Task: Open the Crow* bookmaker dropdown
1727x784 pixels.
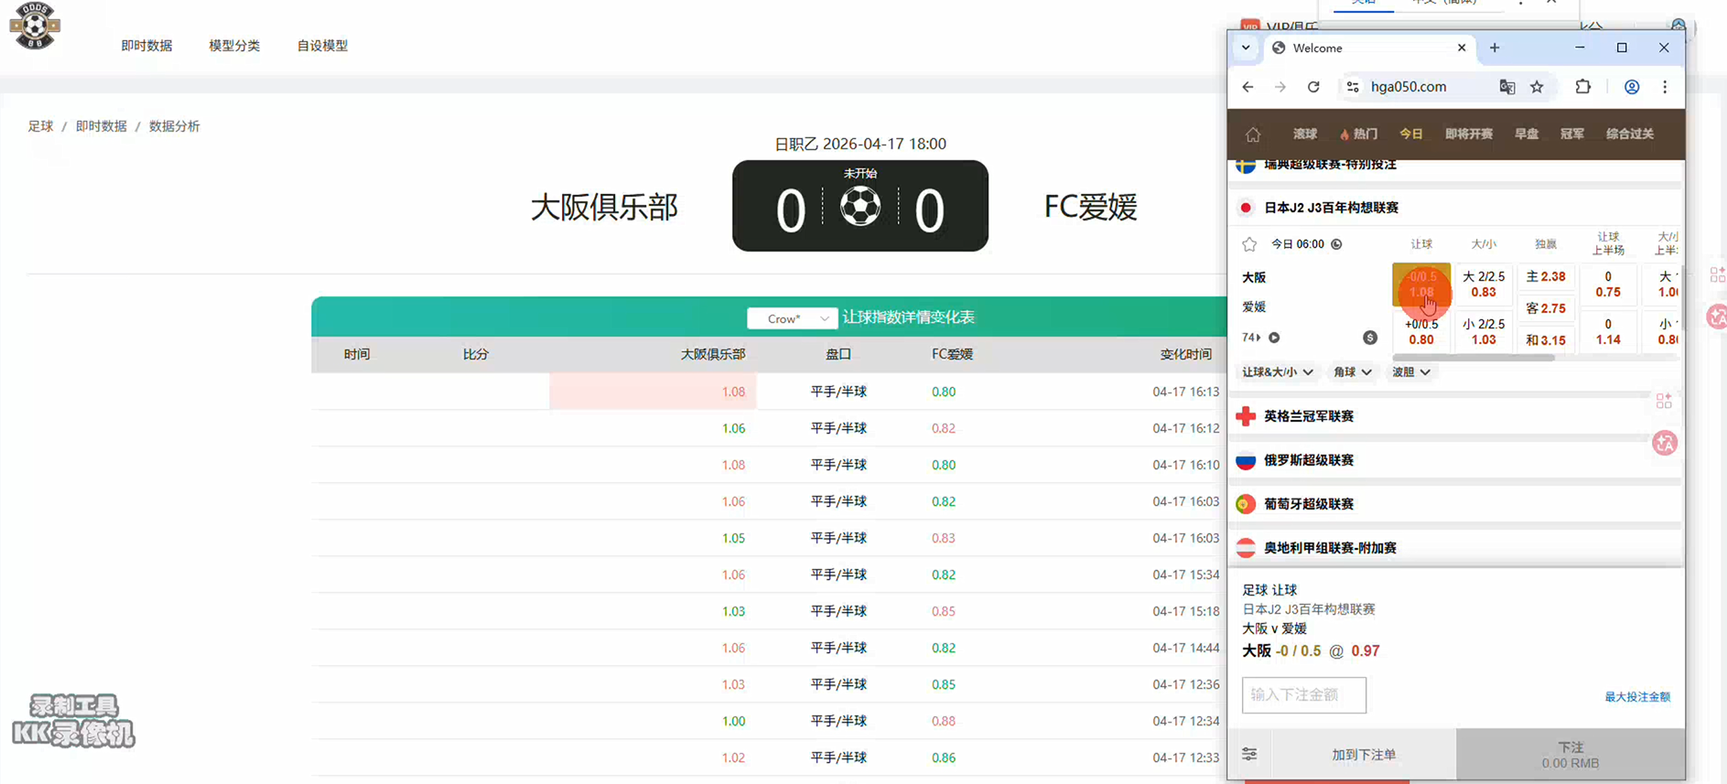Action: pos(792,318)
